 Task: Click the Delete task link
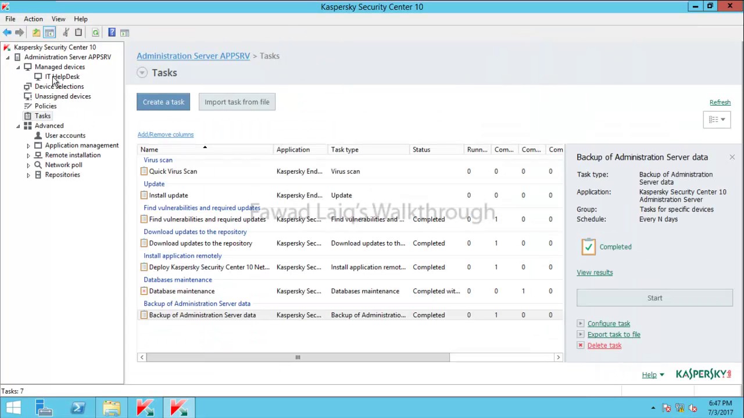click(604, 345)
